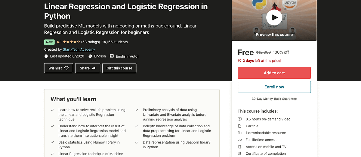The image size is (361, 157).
Task: Click the globe language icon
Action: (x=90, y=56)
